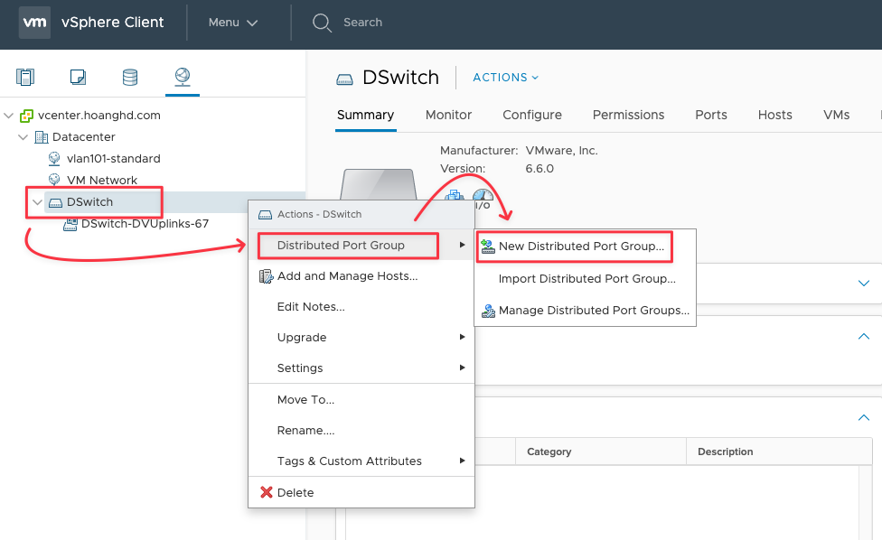Click the VM Network icon
Screen dimensions: 882x540
coord(54,180)
